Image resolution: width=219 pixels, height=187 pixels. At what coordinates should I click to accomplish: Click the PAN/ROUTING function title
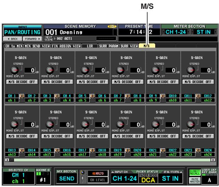pos(22,32)
